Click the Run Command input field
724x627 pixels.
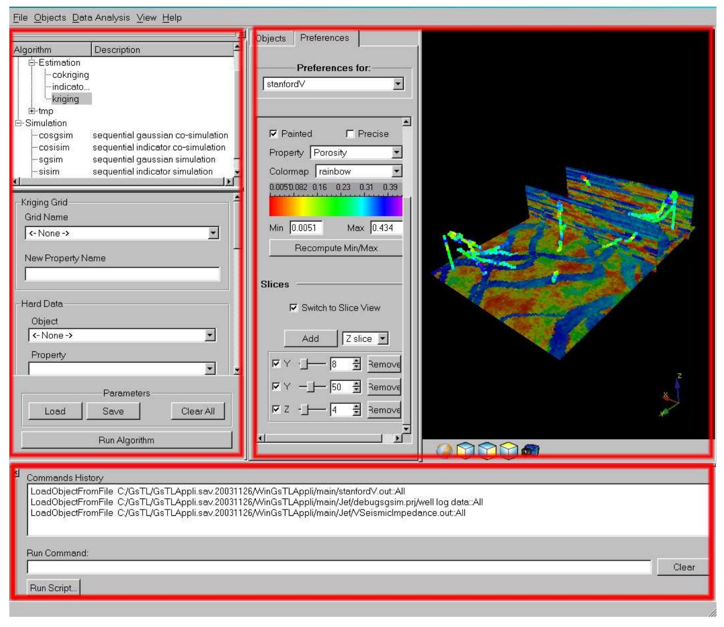tap(339, 567)
